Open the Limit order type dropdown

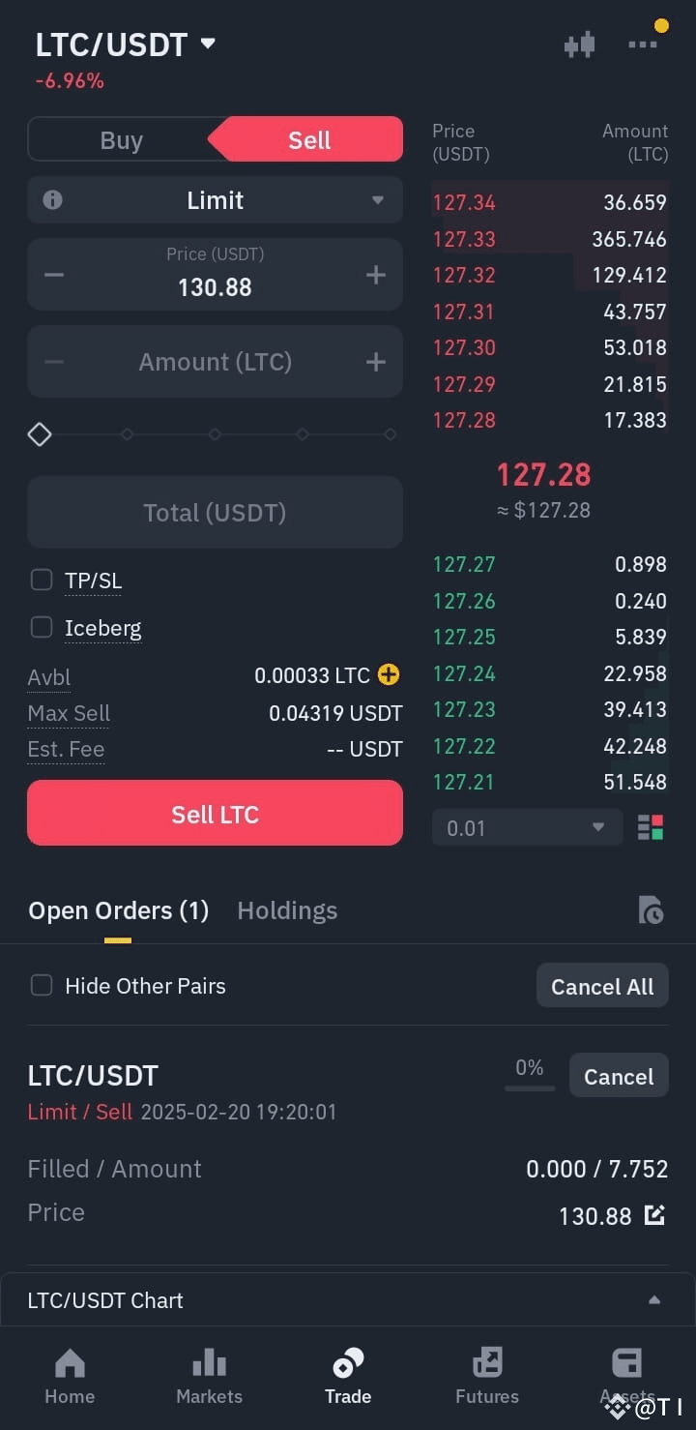215,200
